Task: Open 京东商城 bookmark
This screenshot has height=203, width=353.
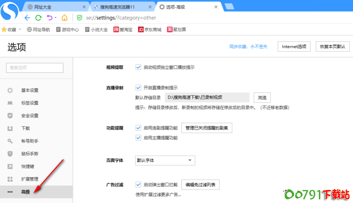Action: click(150, 30)
